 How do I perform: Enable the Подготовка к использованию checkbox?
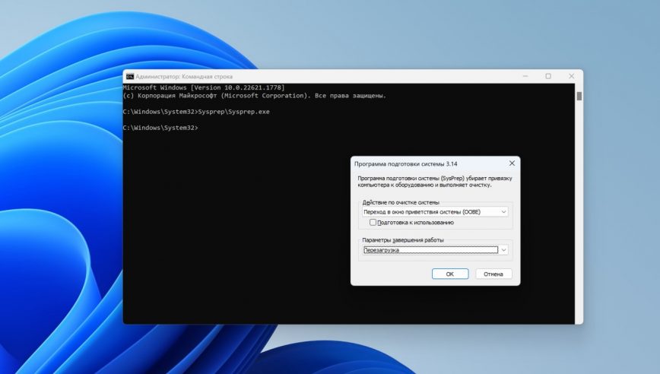pos(373,223)
